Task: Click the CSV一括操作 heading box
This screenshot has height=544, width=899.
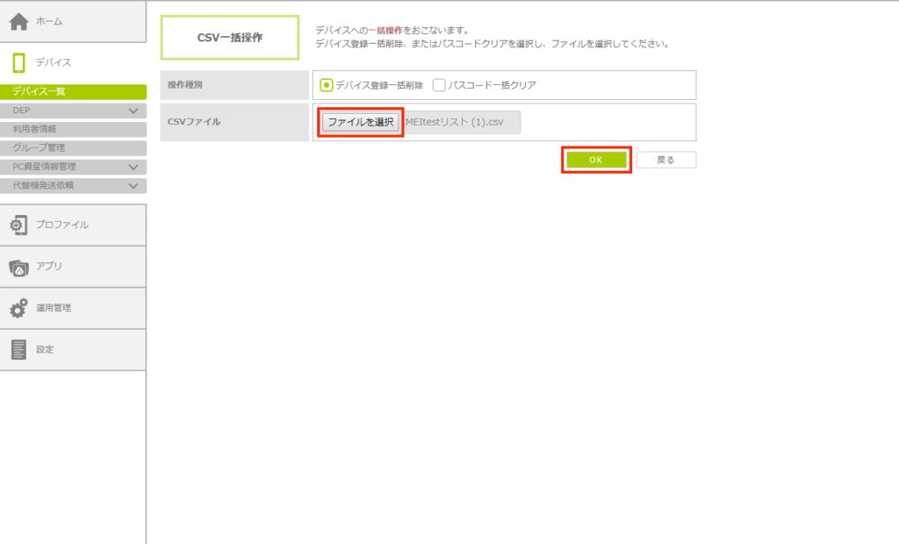Action: [x=229, y=38]
